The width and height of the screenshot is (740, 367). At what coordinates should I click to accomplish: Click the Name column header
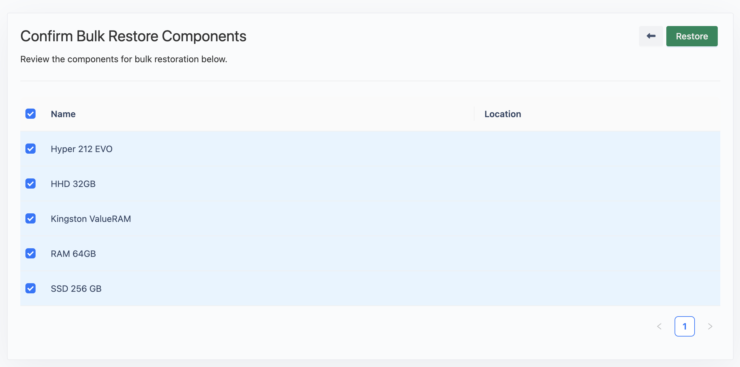[63, 114]
